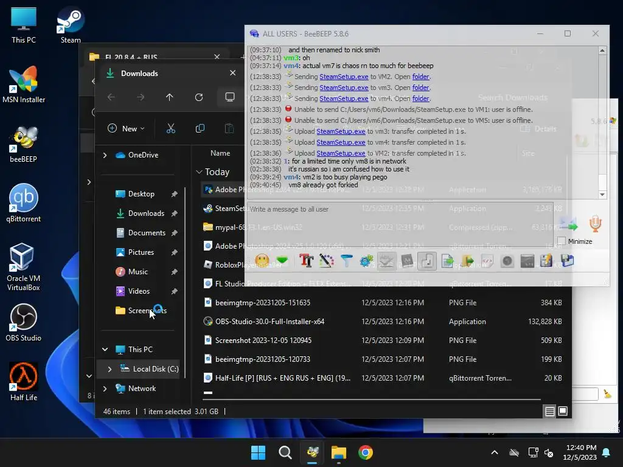
Task: Click the chat scrollbar up arrow
Action: [602, 50]
